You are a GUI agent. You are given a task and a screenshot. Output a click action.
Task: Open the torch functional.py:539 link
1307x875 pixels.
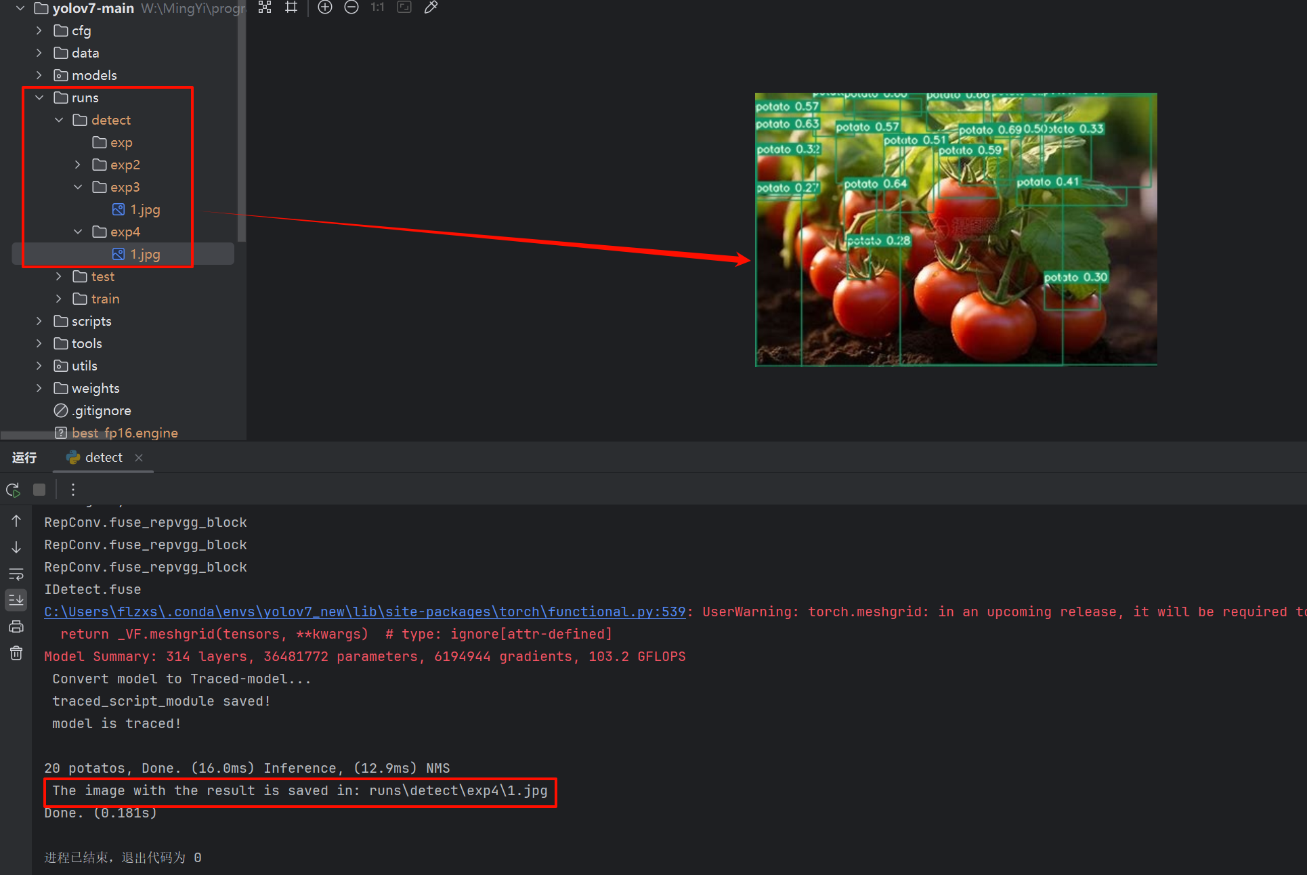364,612
